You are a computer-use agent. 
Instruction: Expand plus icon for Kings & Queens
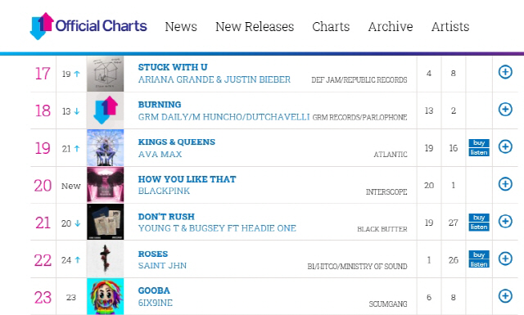point(505,146)
